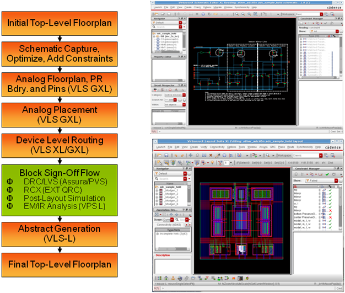
Task: Expand the Incomplete Nets (2)(43) node
Action: (157, 234)
